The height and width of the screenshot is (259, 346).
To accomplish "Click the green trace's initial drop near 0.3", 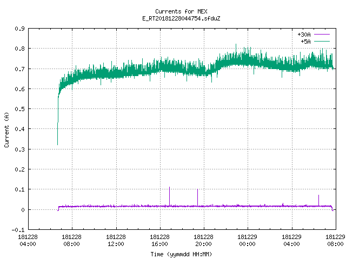I will coord(58,134).
